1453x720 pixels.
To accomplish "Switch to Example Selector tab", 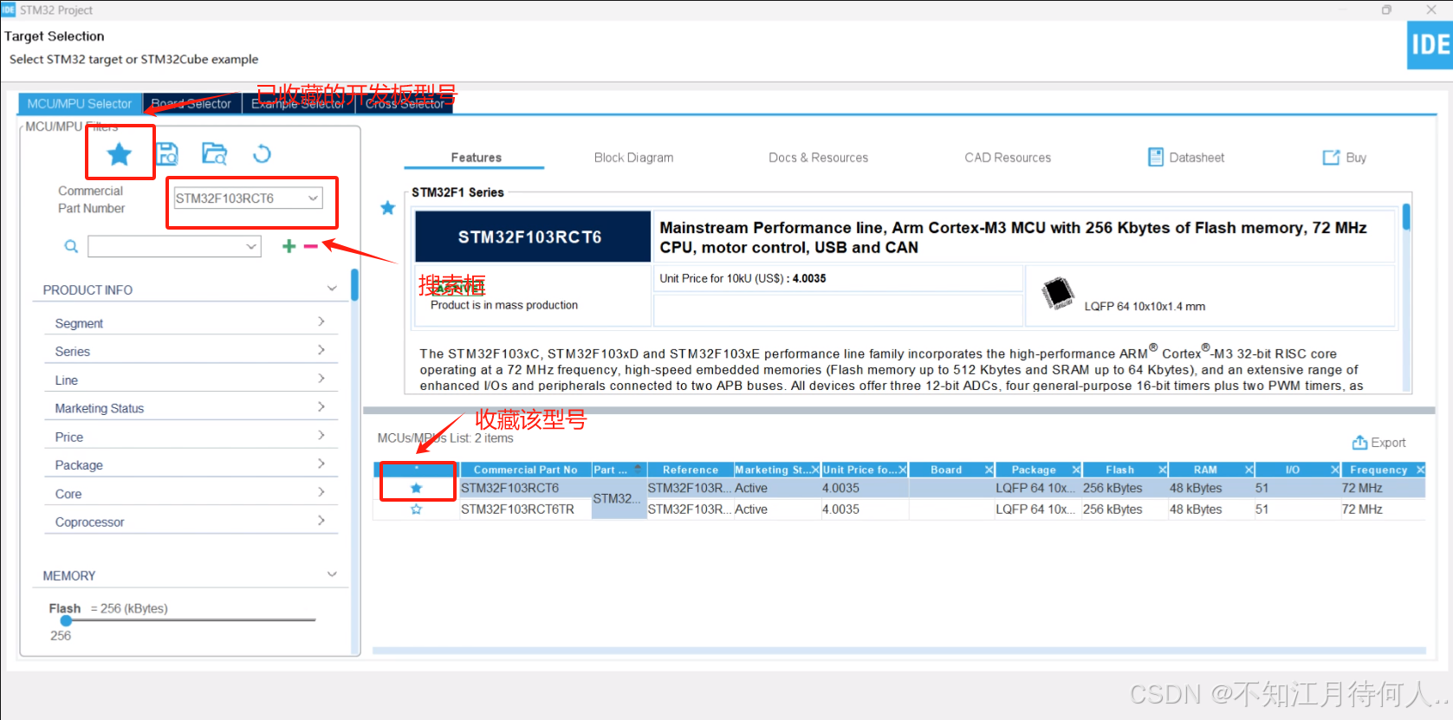I will 298,104.
